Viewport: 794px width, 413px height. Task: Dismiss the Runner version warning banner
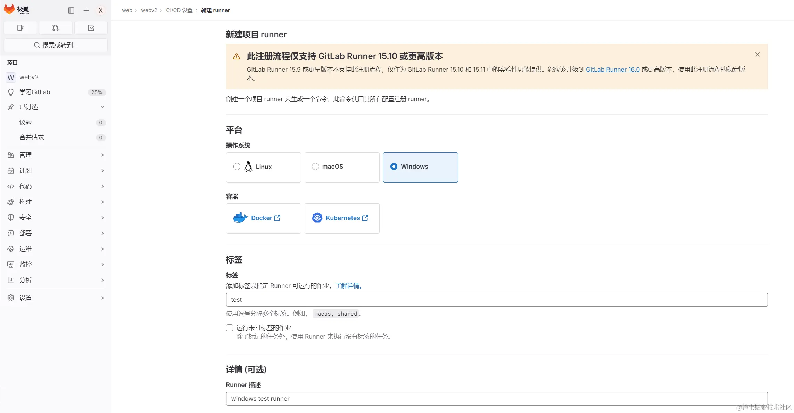[757, 54]
